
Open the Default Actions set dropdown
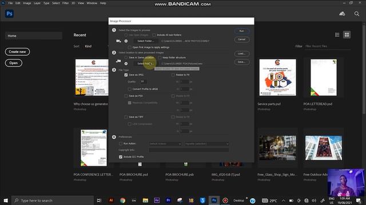pyautogui.click(x=165, y=144)
